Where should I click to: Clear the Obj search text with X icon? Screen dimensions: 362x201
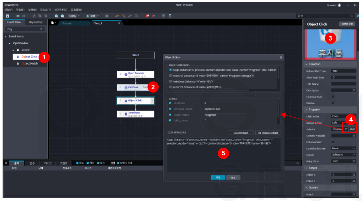point(42,29)
